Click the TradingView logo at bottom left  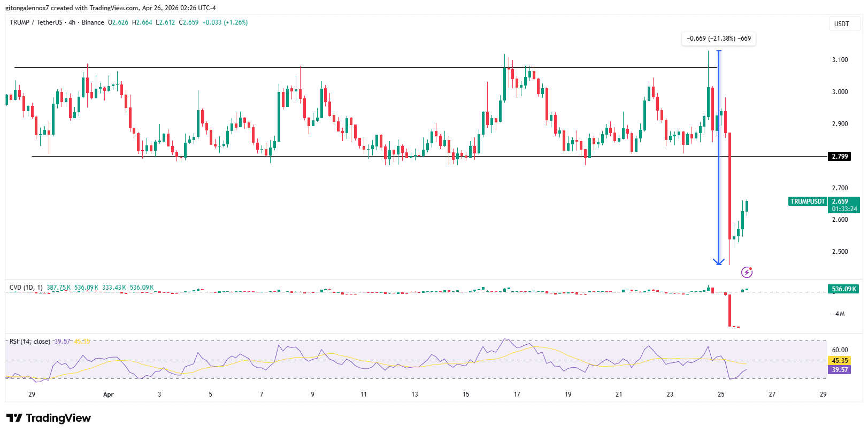(x=49, y=418)
